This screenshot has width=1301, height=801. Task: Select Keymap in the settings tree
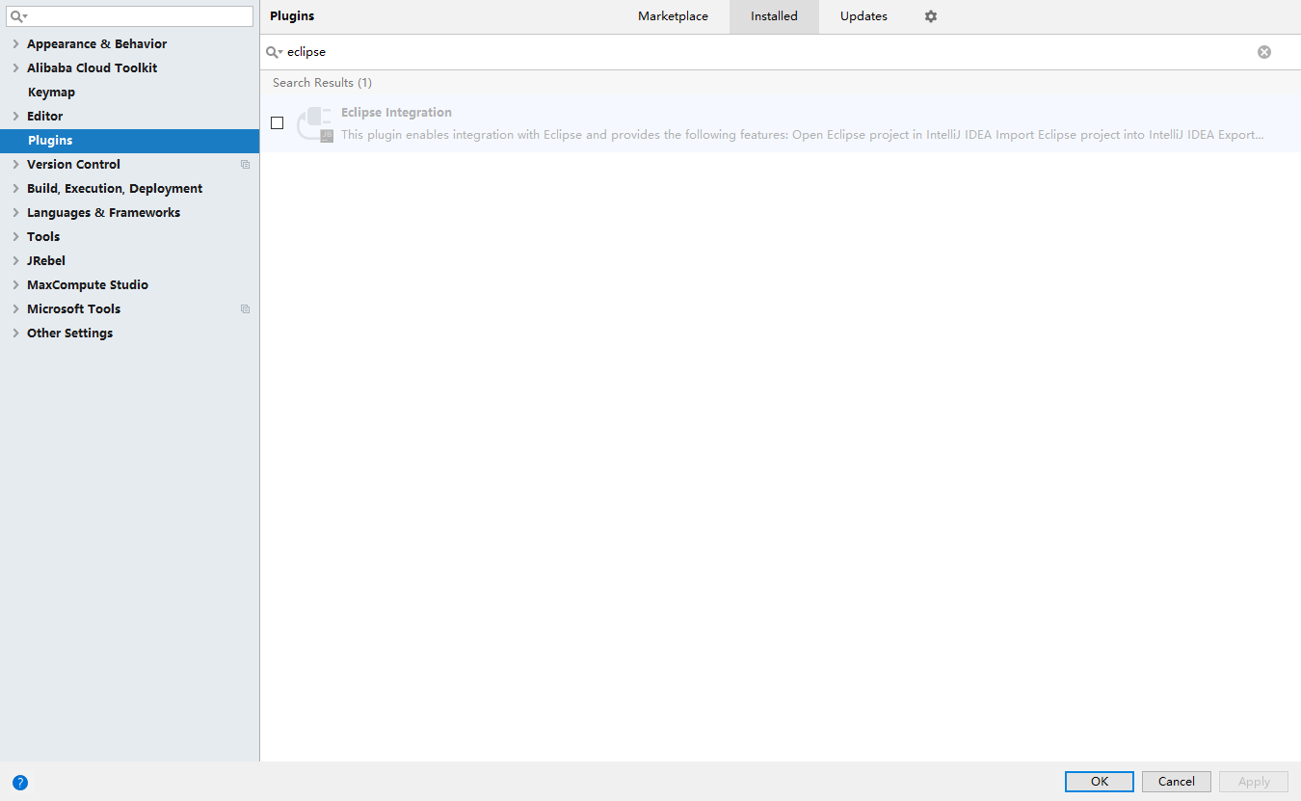click(51, 92)
